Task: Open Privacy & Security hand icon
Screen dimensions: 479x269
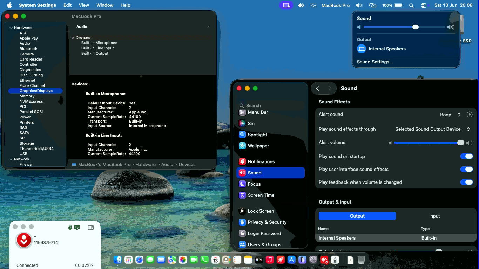Action: click(242, 222)
